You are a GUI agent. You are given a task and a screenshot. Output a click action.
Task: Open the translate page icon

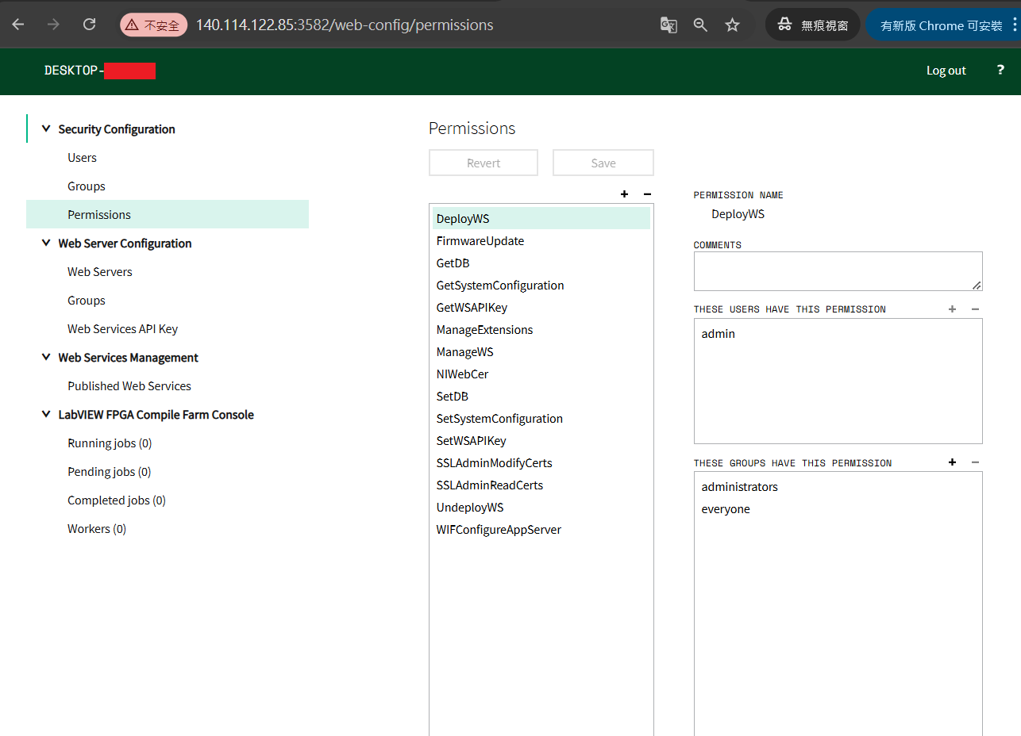click(x=668, y=25)
